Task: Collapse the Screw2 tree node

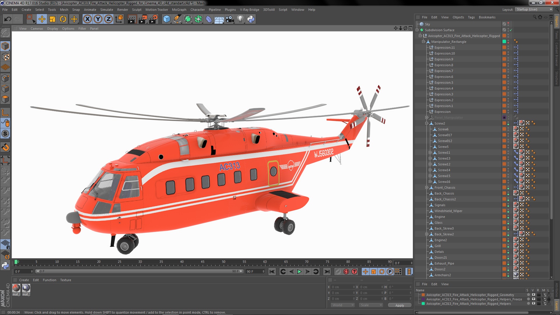Action: tap(426, 123)
